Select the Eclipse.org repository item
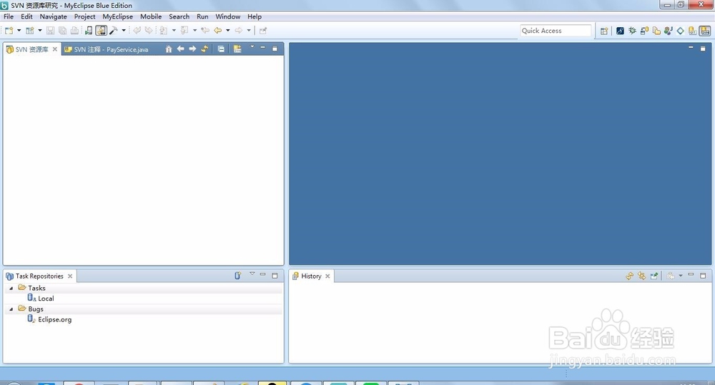This screenshot has height=385, width=715. pyautogui.click(x=49, y=319)
